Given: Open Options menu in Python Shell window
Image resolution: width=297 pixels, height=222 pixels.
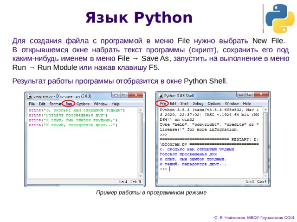Looking at the screenshot, I should [214, 104].
